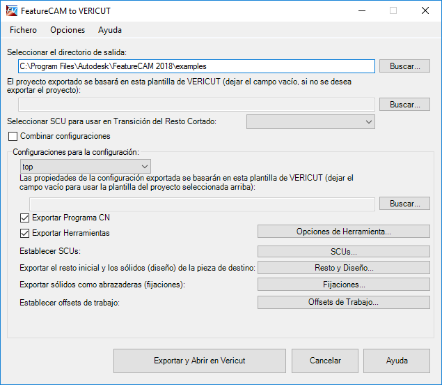Screen dimensions: 442x385
Task: Click the Ayuda button at bottom
Action: [397, 361]
